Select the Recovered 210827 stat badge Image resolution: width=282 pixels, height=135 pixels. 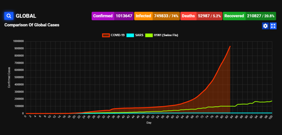pos(249,16)
